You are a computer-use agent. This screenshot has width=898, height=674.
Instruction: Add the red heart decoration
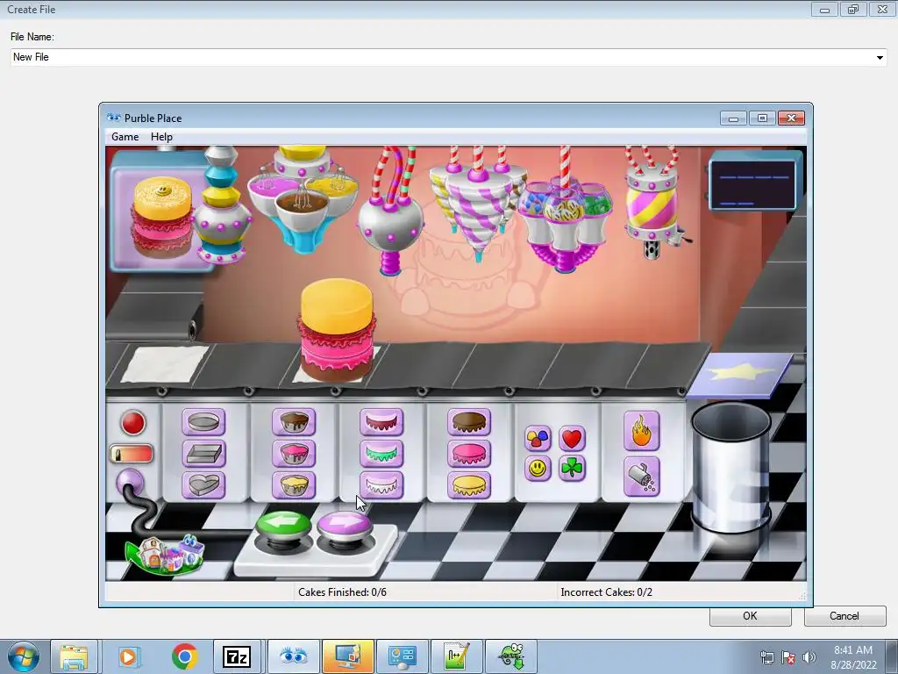coord(572,439)
